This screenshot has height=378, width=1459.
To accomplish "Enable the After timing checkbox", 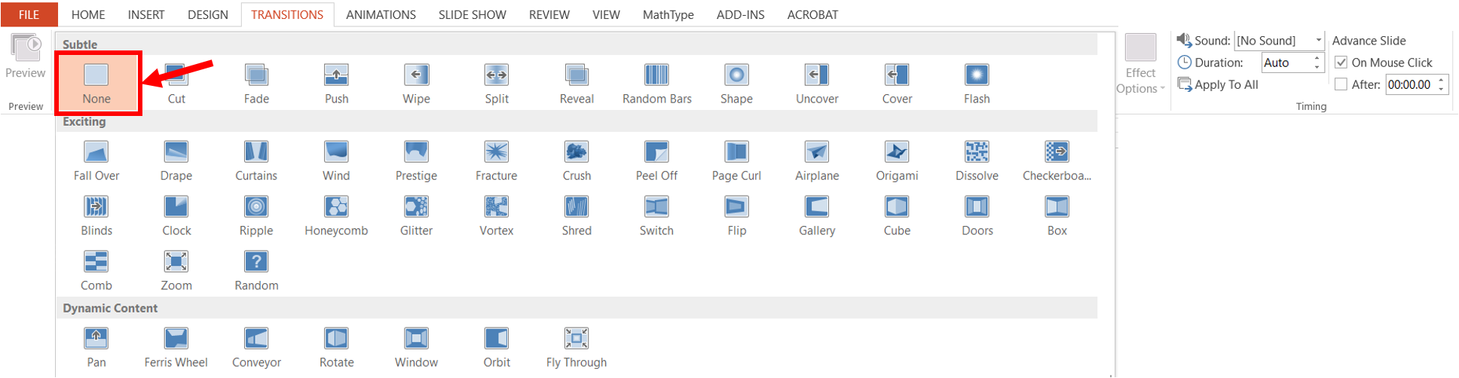I will 1341,84.
